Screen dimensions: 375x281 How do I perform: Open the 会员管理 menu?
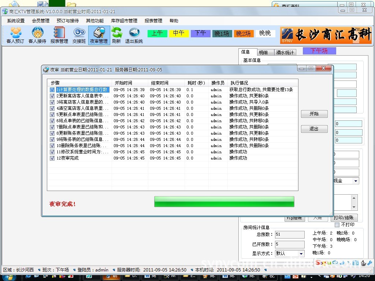click(41, 21)
